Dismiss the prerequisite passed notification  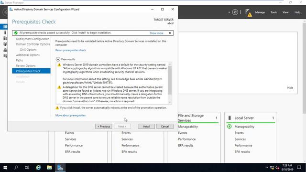(170, 33)
